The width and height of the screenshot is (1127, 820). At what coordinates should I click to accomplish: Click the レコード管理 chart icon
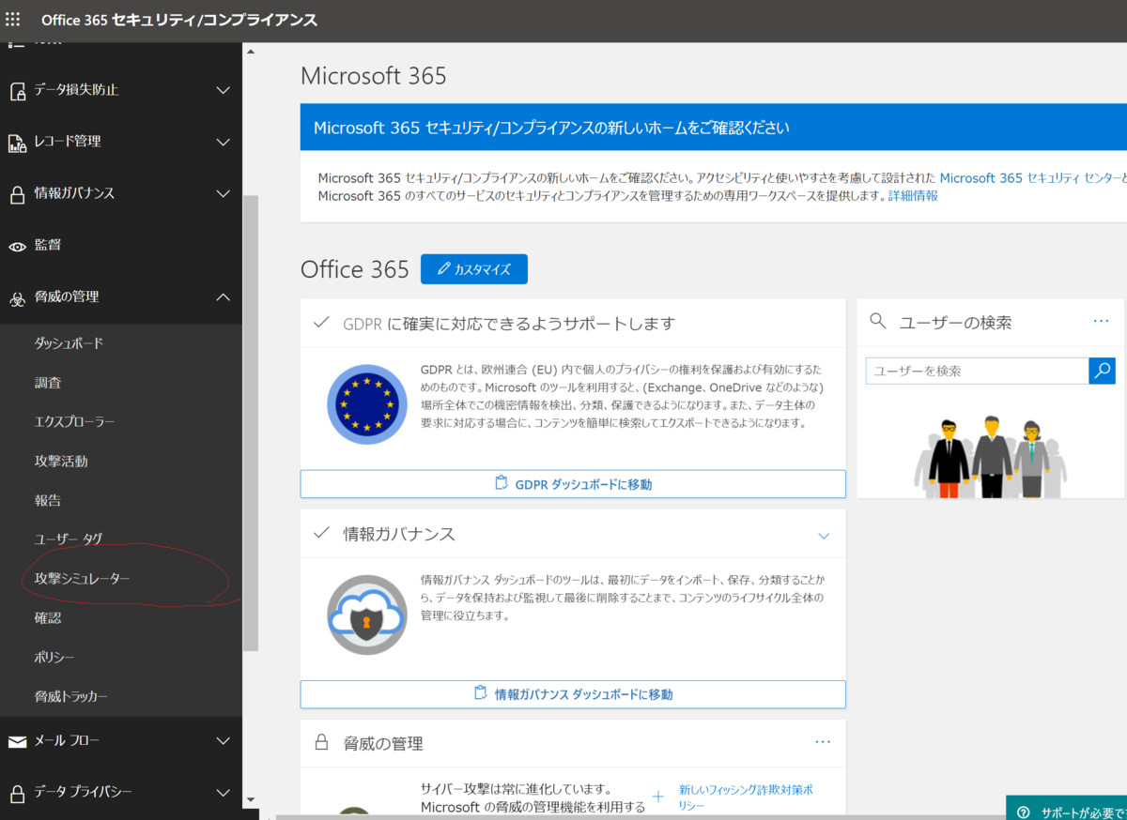point(17,143)
